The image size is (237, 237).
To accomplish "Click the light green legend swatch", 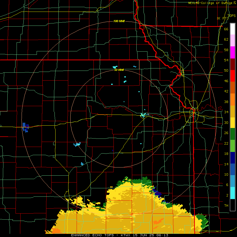I will (x=233, y=146).
